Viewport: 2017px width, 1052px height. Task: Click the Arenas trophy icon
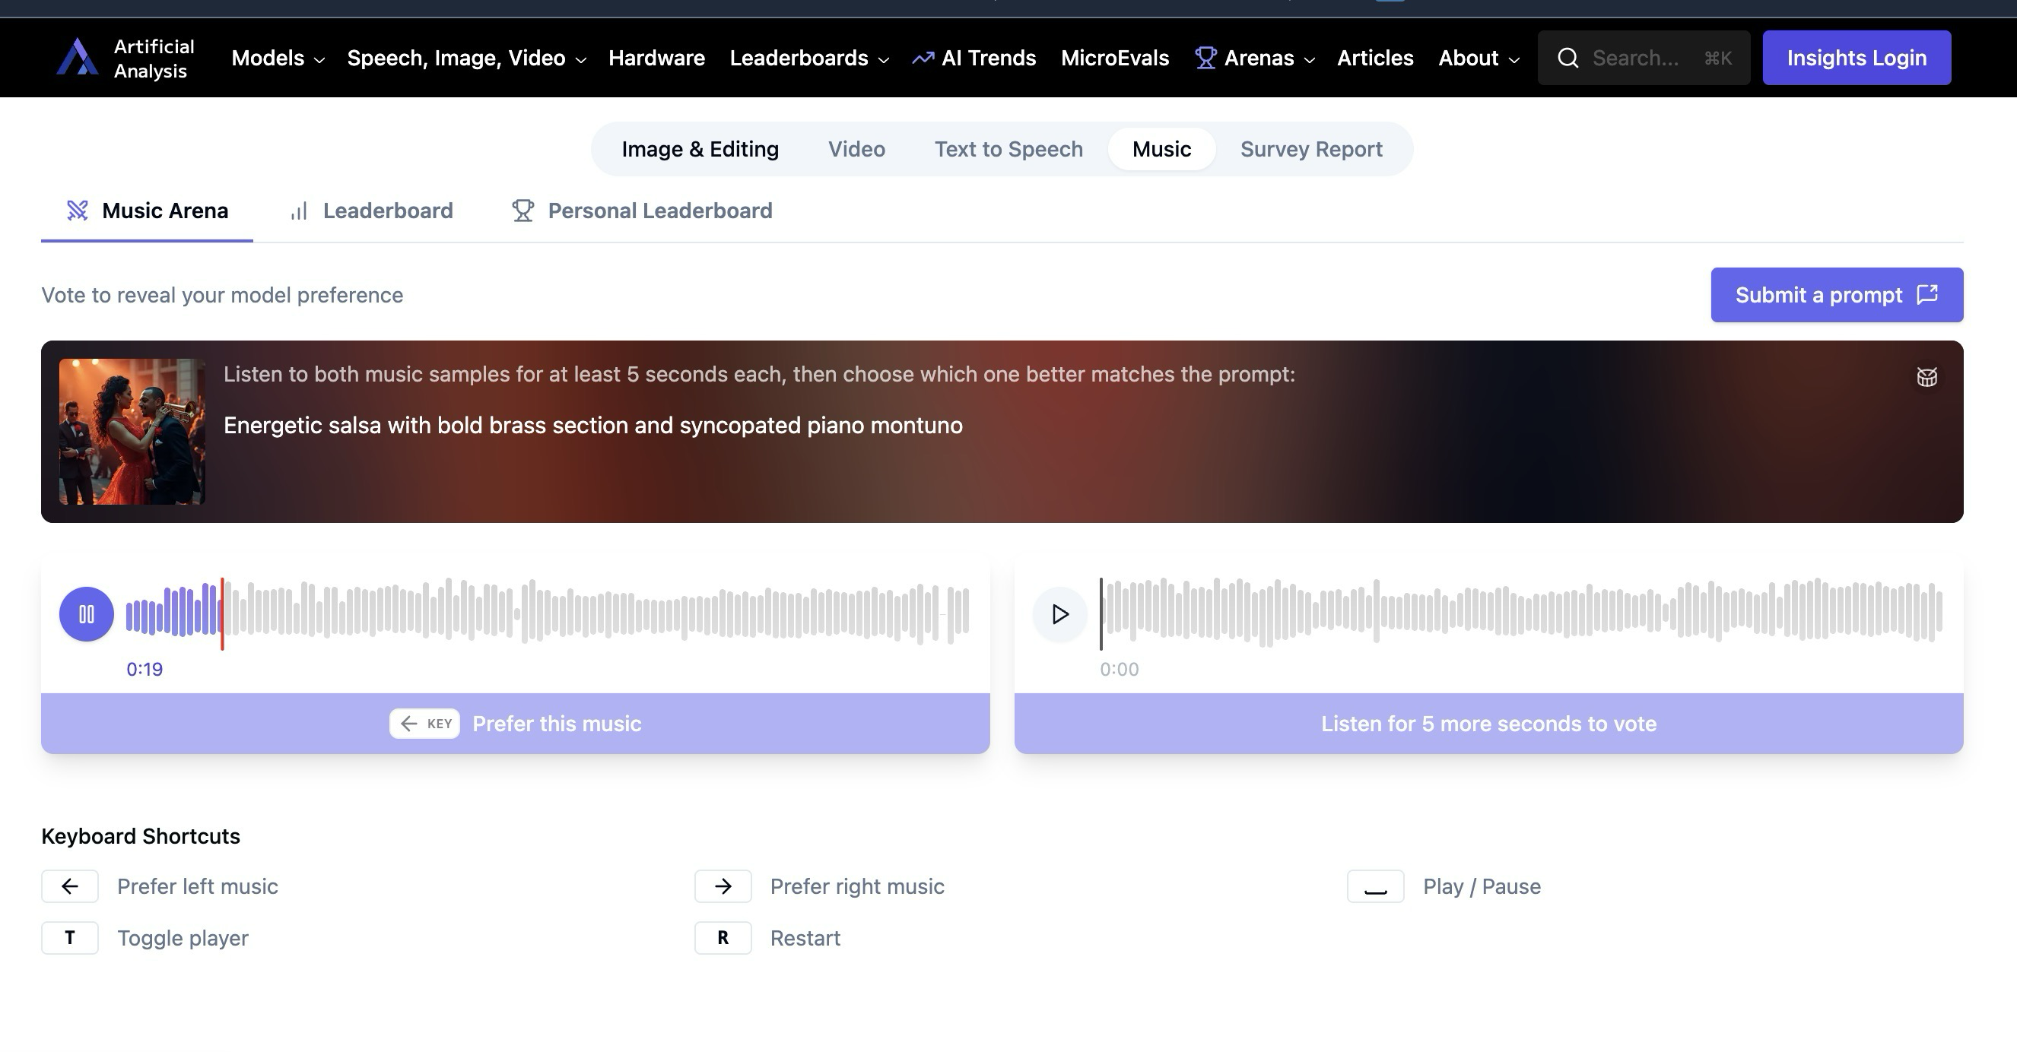pos(1205,58)
